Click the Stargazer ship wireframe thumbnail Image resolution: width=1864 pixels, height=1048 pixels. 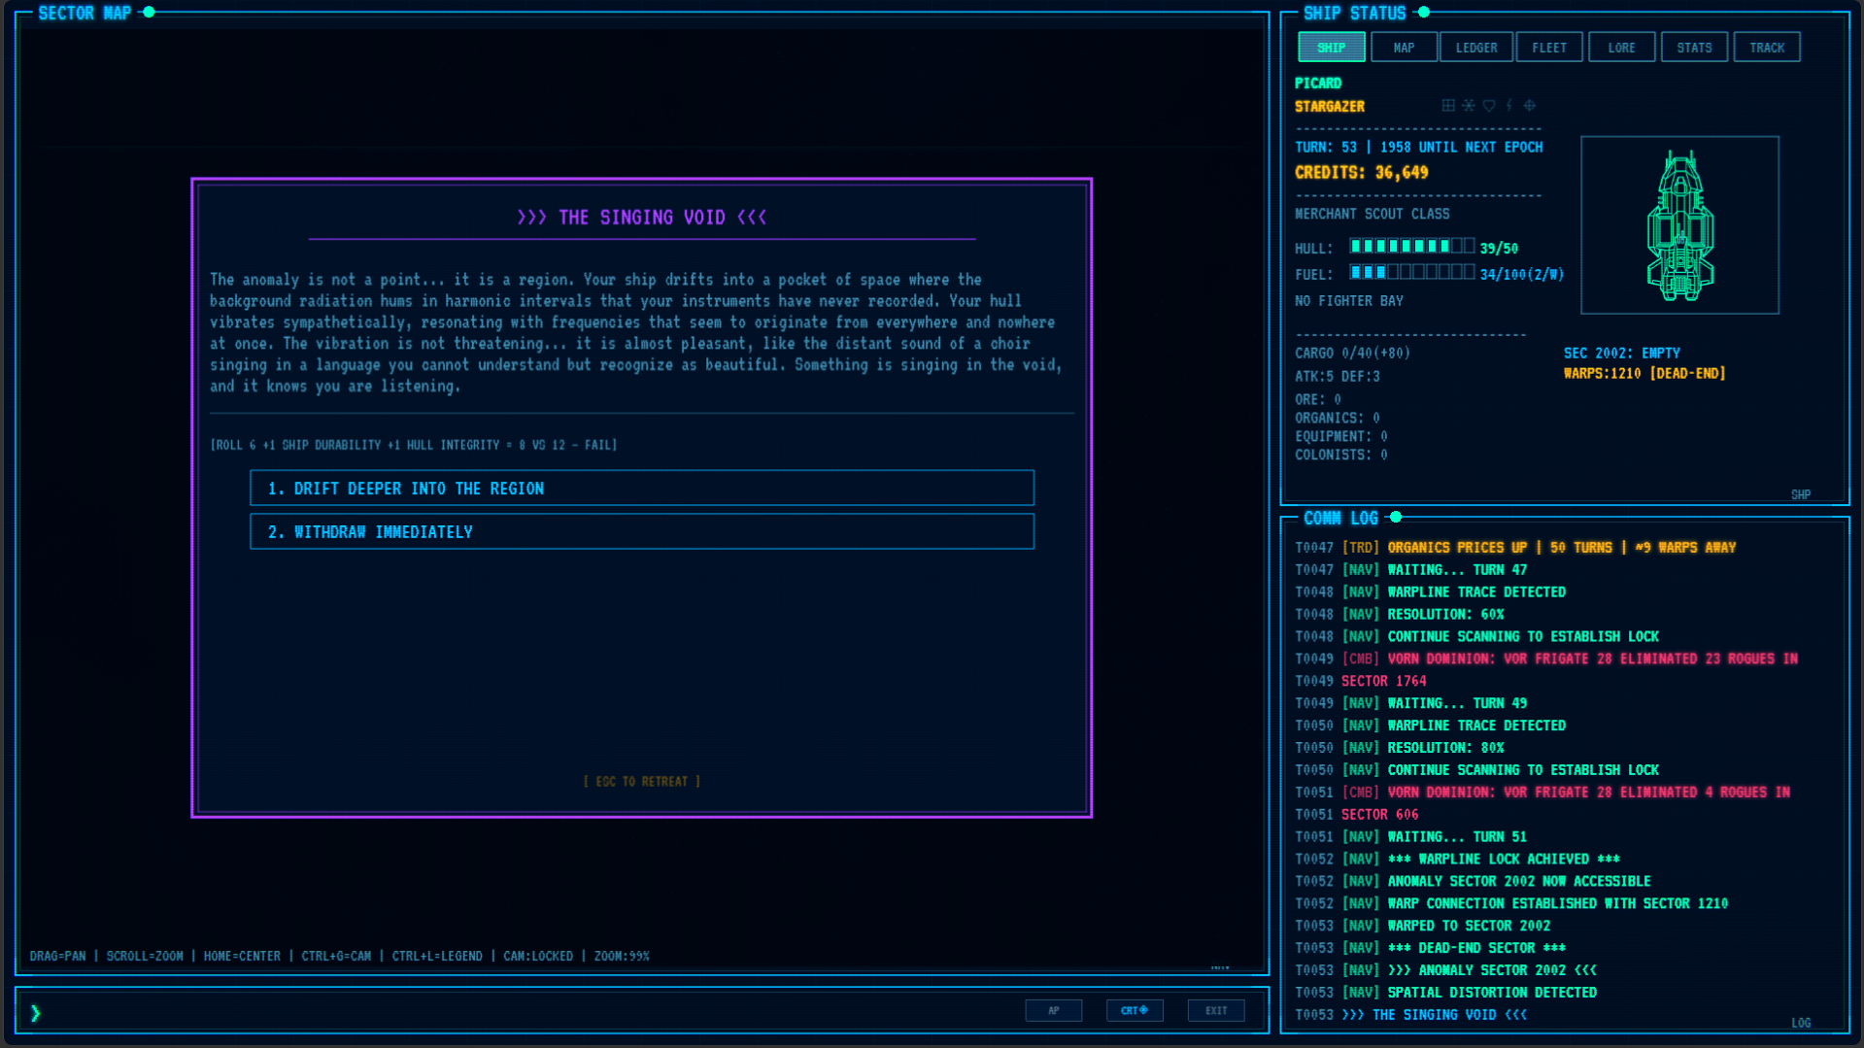[x=1679, y=225]
